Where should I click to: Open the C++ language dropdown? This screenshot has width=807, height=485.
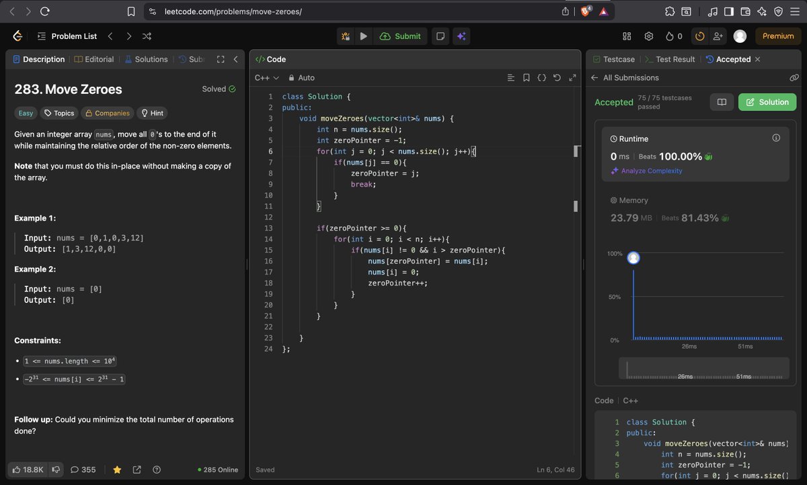(265, 77)
